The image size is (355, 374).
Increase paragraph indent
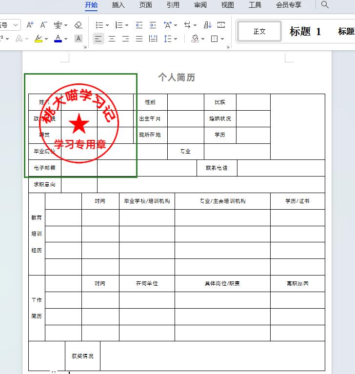pos(153,25)
